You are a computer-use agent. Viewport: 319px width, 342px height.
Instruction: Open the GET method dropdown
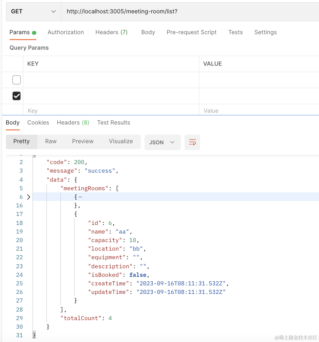(x=33, y=11)
